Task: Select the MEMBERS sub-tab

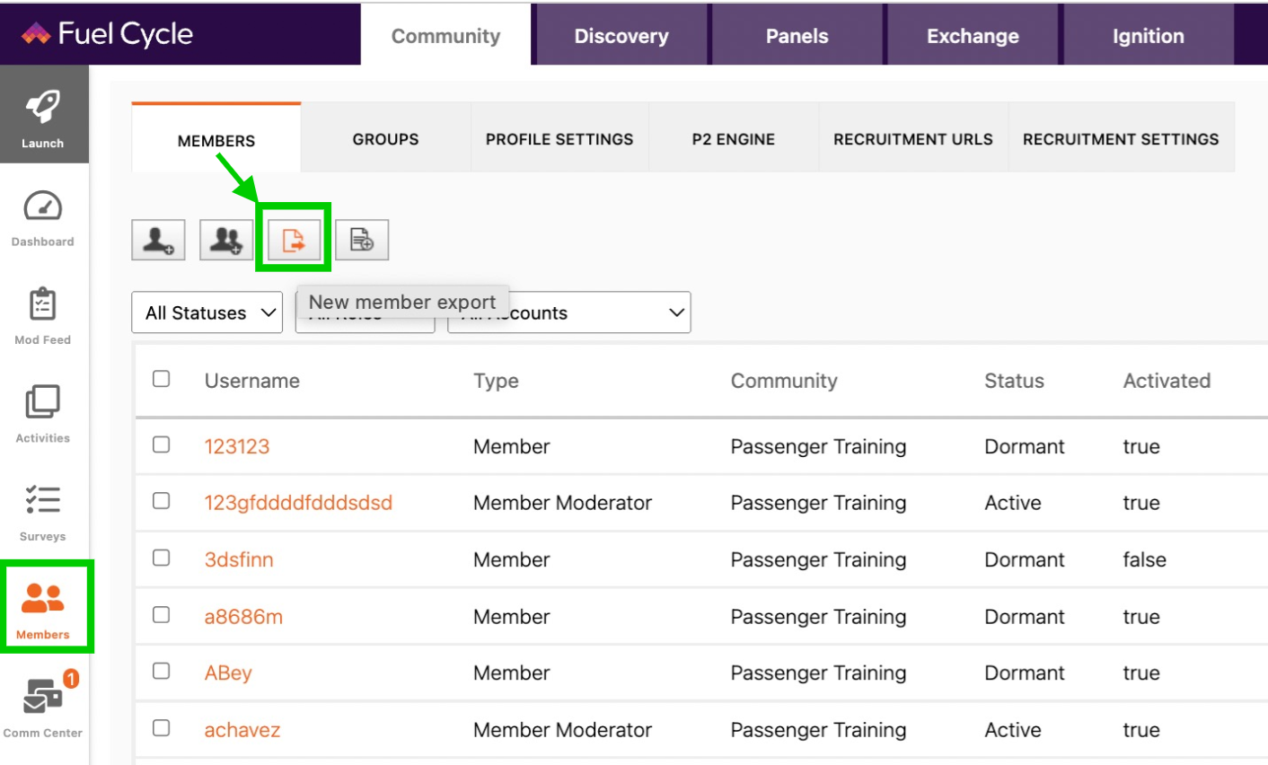Action: coord(216,139)
